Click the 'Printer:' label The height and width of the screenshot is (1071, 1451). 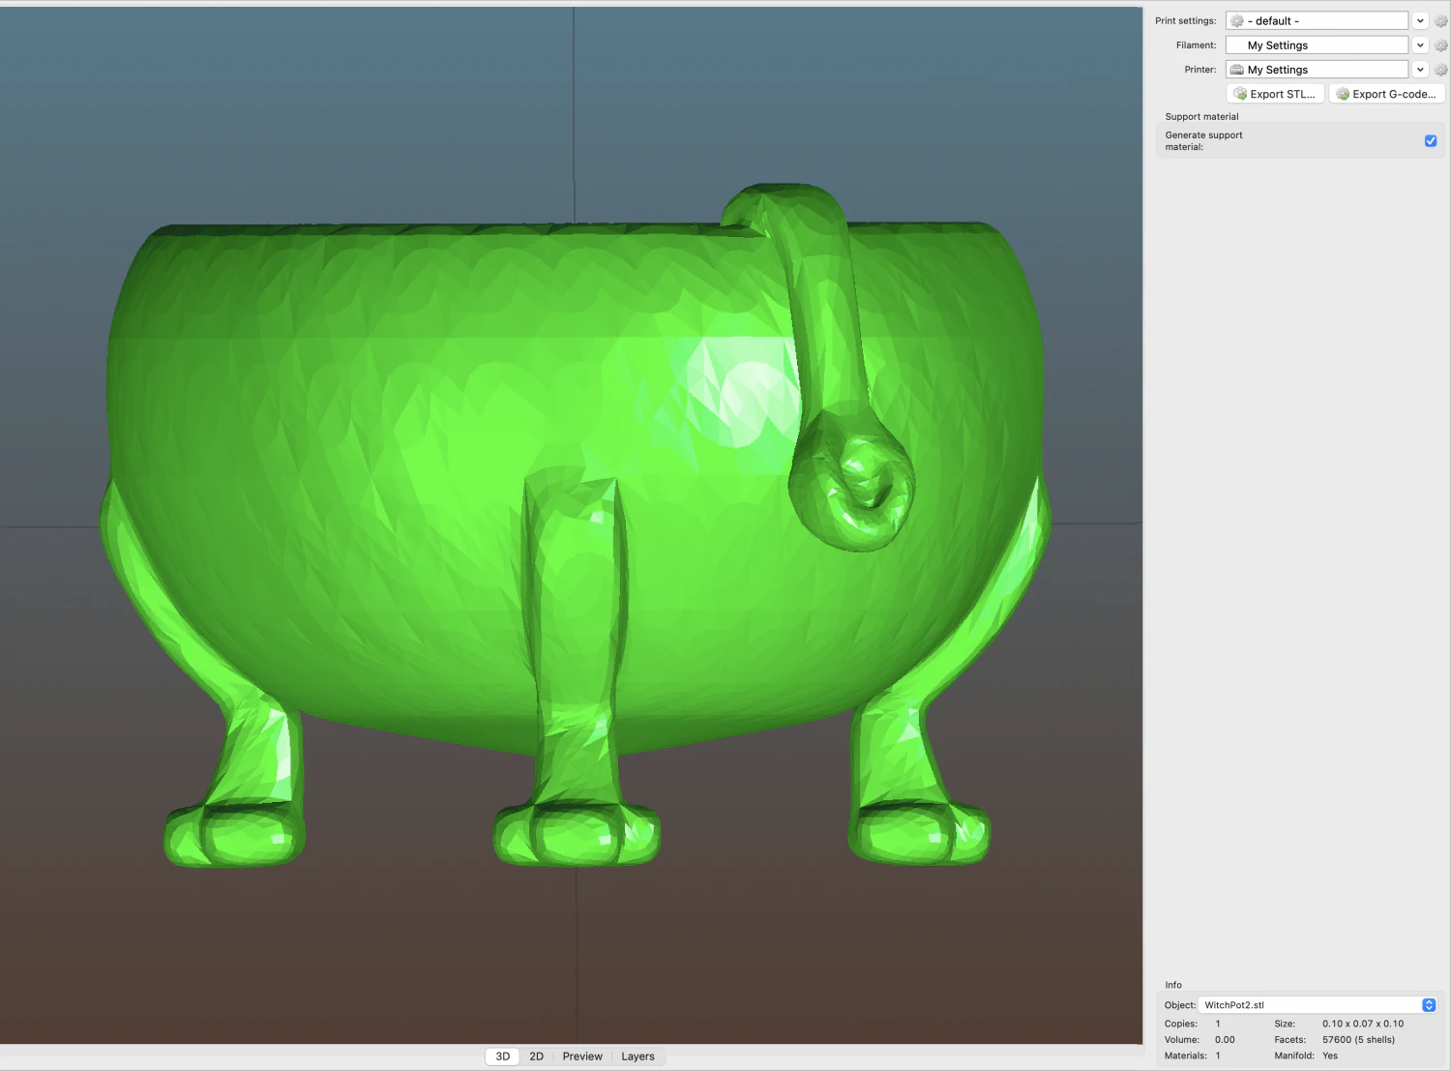click(1200, 70)
